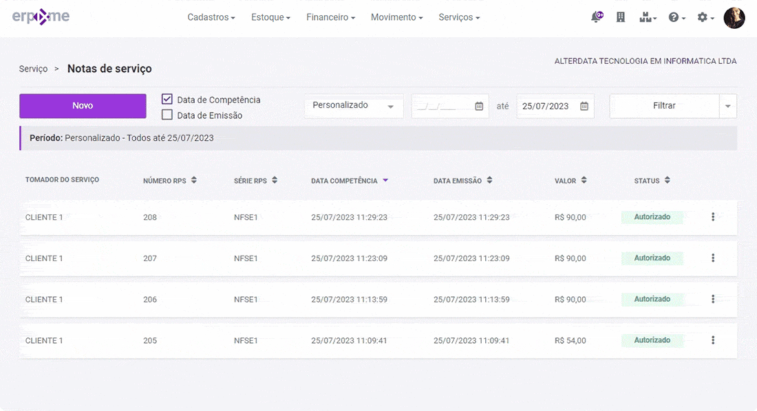The image size is (757, 411).
Task: Open the help question mark menu
Action: click(676, 17)
